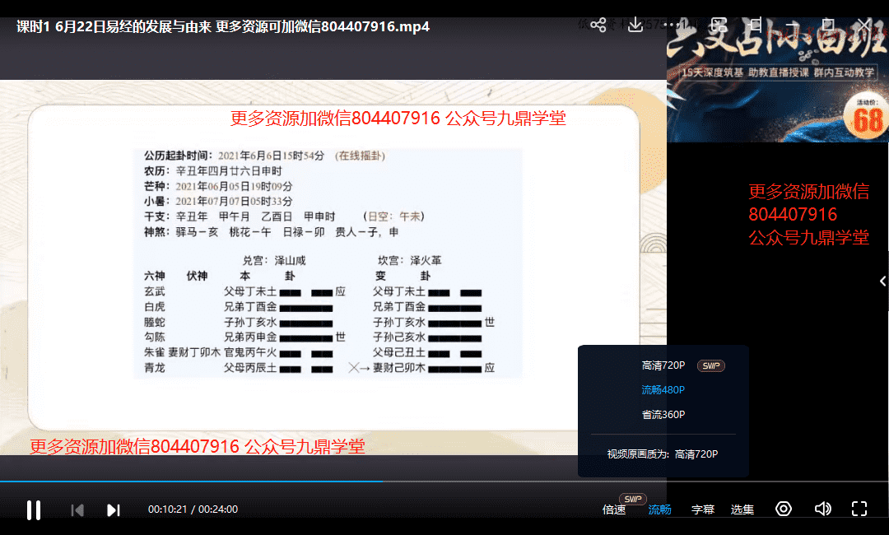The height and width of the screenshot is (535, 889).
Task: Pause the video playback
Action: tap(34, 509)
